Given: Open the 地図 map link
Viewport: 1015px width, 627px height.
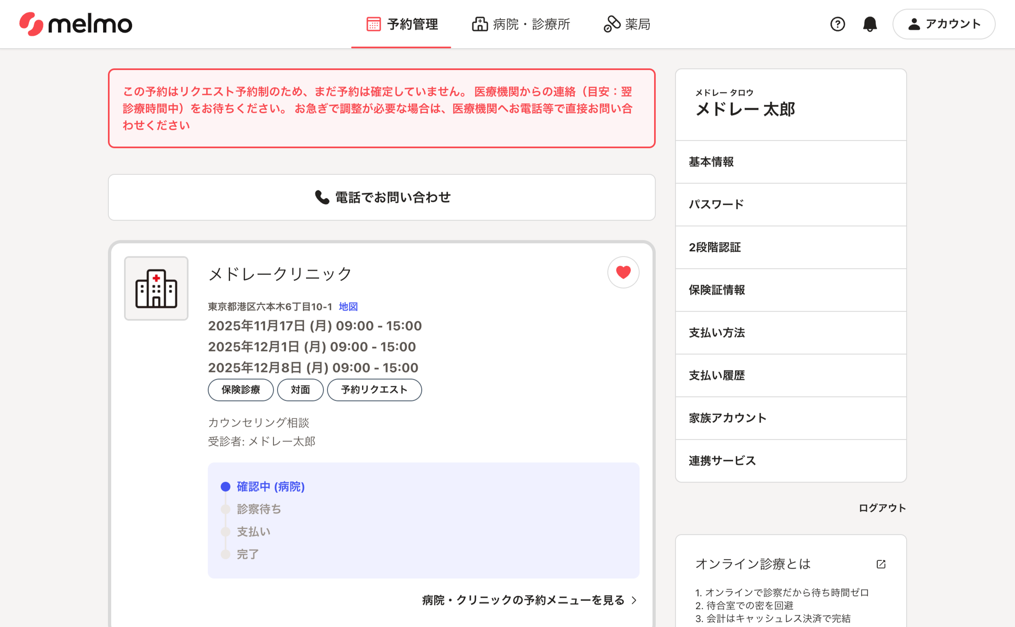Looking at the screenshot, I should click(x=348, y=307).
